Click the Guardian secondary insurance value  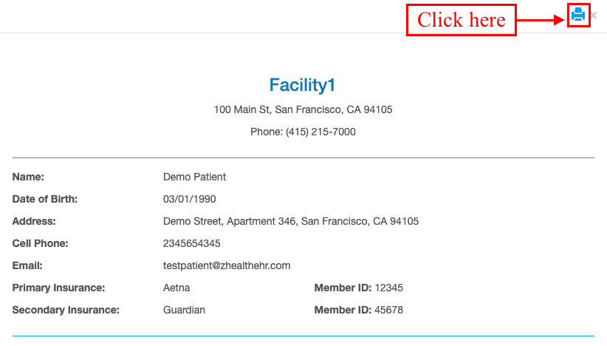tap(184, 310)
